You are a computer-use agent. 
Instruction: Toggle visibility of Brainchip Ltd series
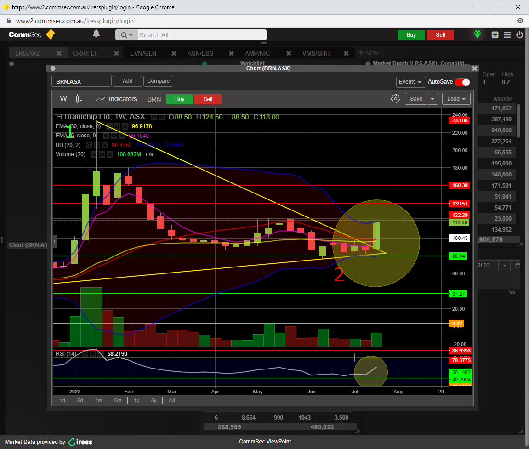coord(154,117)
